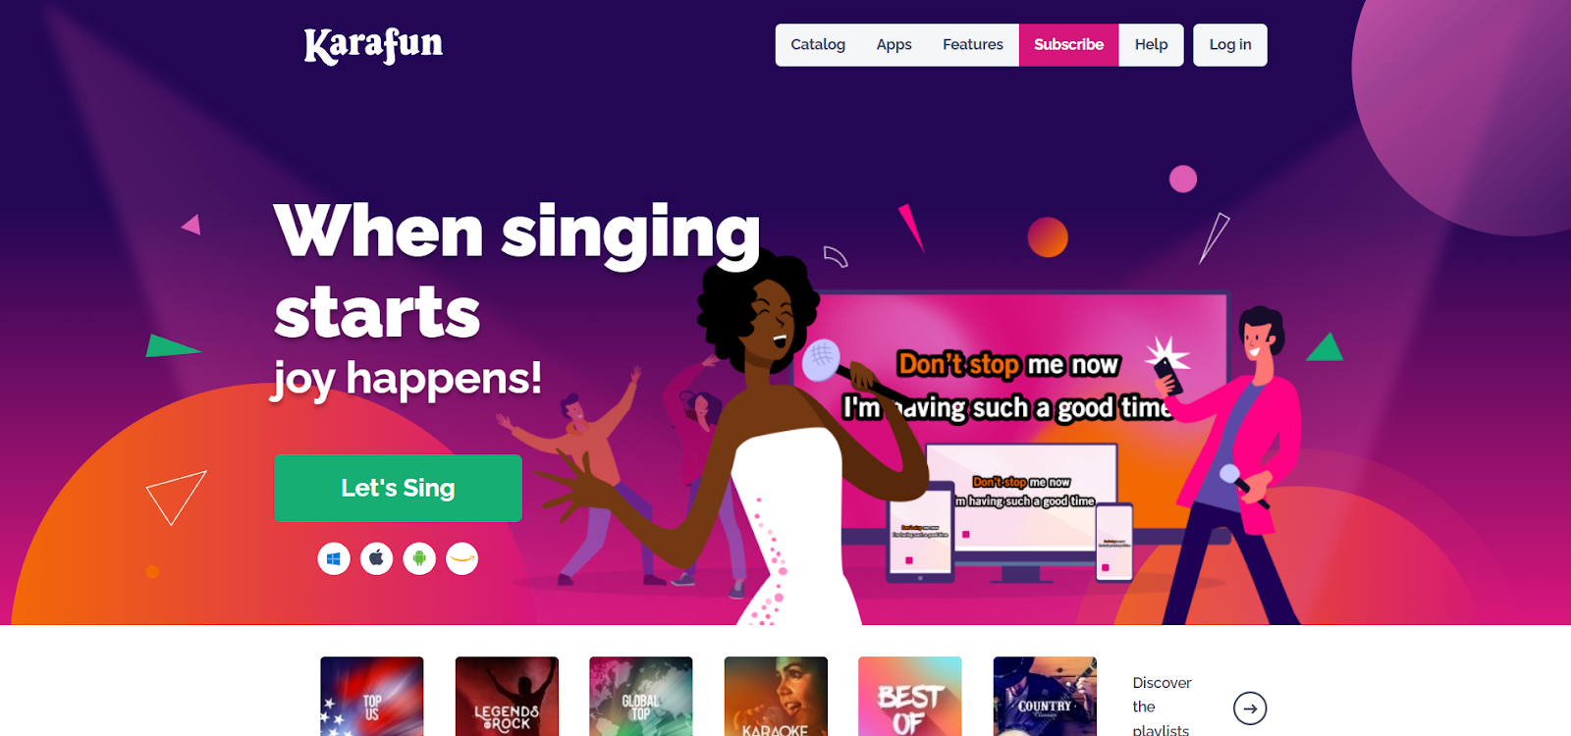Select the Karaoke playlist cover
1571x736 pixels.
776,697
